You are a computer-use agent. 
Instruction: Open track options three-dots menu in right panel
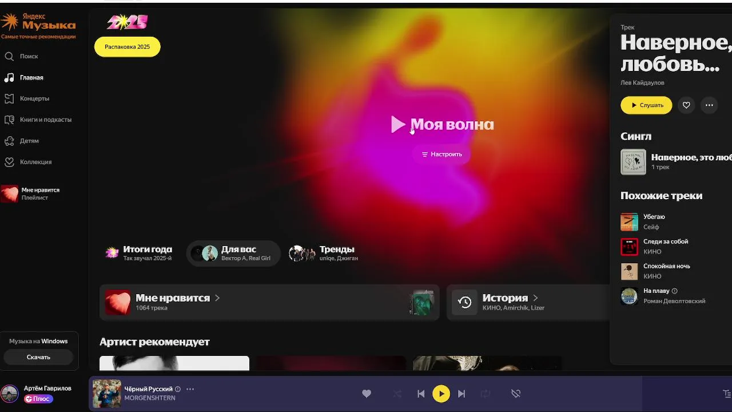pos(709,105)
